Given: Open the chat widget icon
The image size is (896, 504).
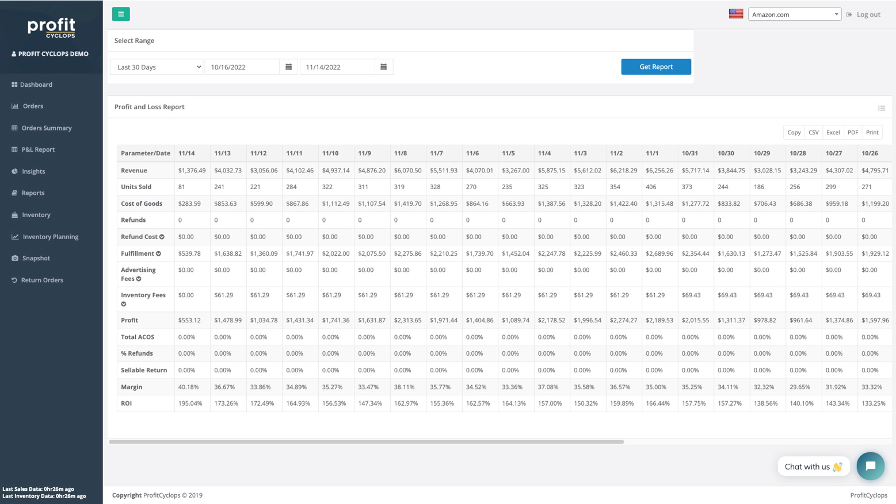Looking at the screenshot, I should pos(870,466).
